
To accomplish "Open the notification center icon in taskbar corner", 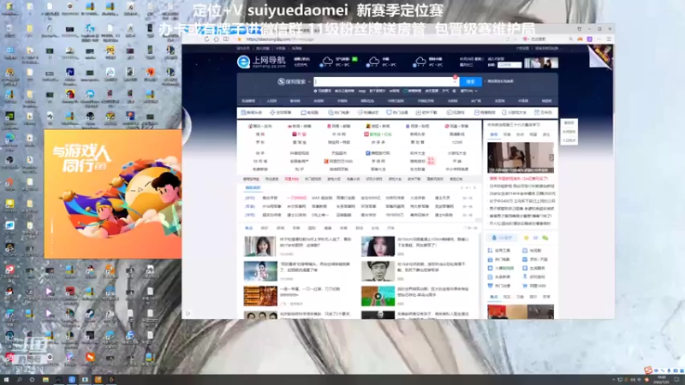I will point(676,380).
